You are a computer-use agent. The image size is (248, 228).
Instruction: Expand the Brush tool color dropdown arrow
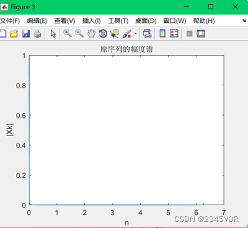pos(136,33)
